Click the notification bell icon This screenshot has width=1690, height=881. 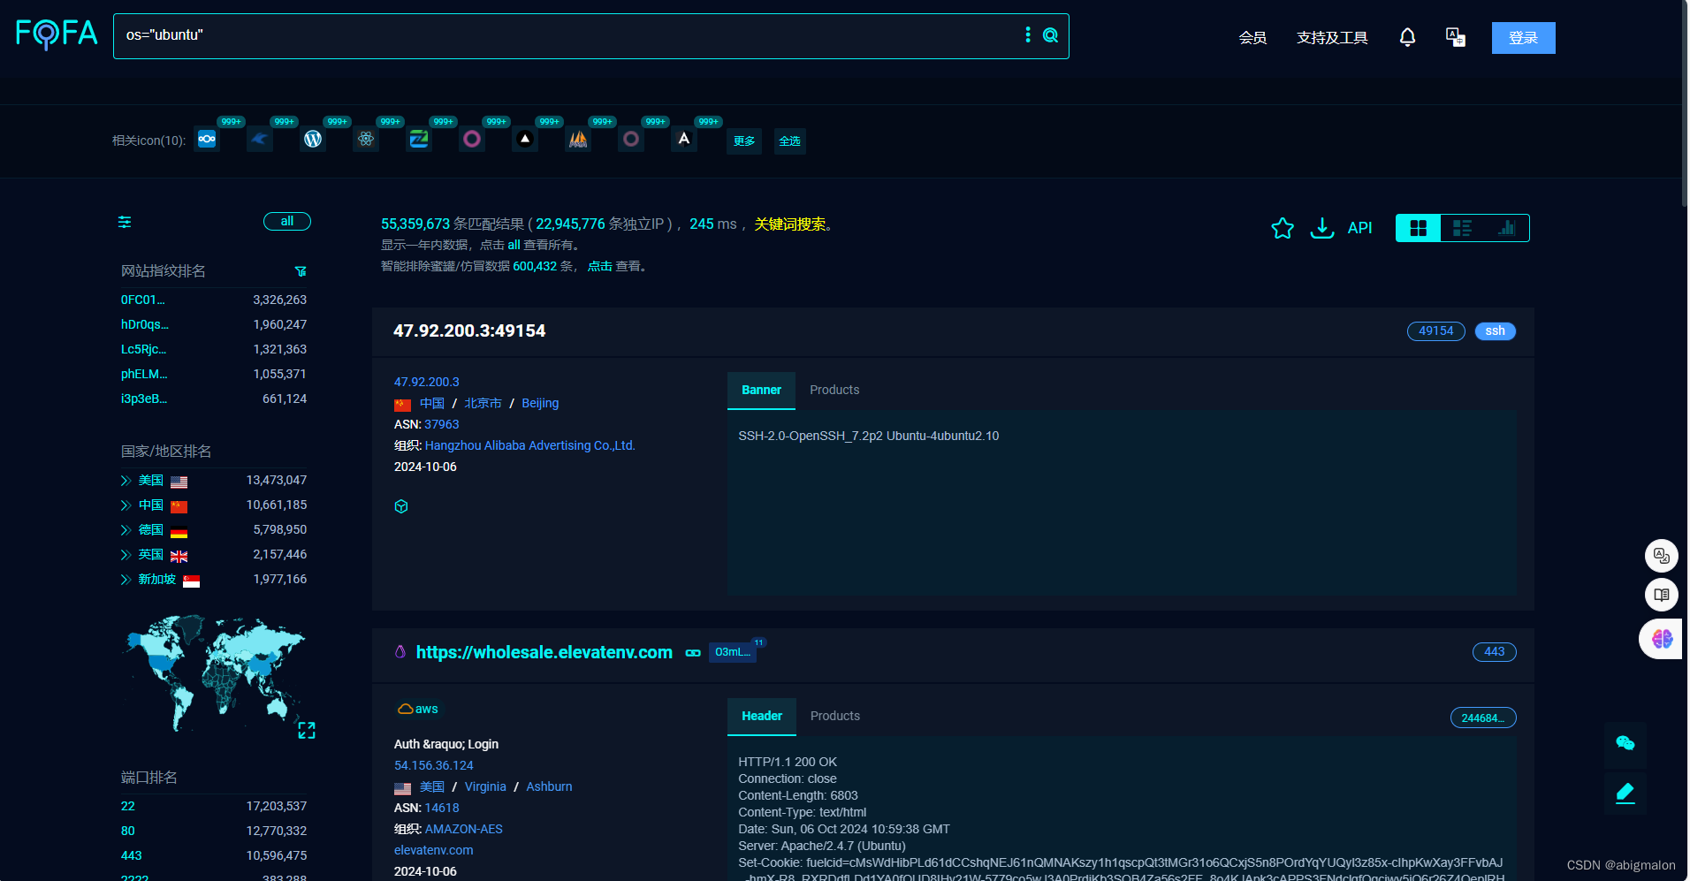1407,37
